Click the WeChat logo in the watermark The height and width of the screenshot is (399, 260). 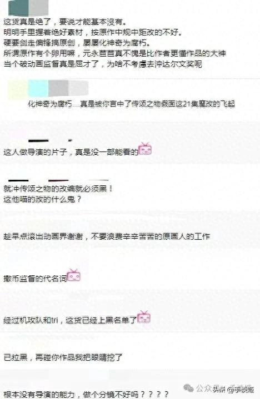click(189, 388)
